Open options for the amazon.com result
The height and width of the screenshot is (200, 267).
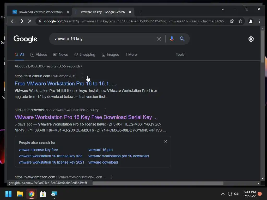coord(112,177)
